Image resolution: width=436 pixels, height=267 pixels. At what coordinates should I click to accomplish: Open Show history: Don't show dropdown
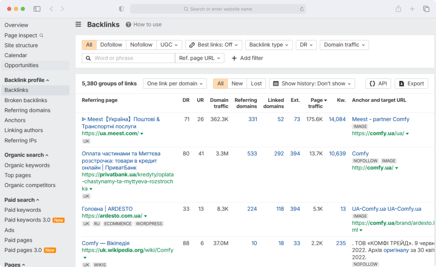point(312,83)
